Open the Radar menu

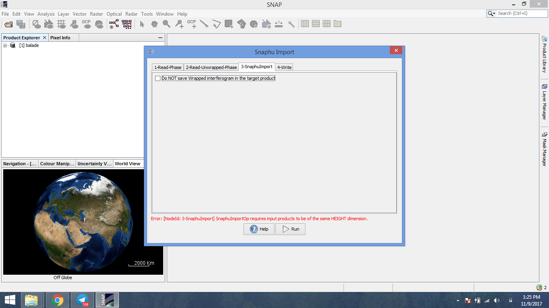(x=131, y=14)
